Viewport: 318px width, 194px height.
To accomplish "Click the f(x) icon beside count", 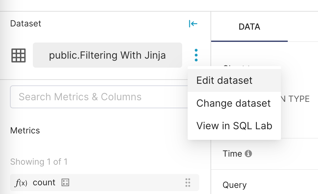I will [x=21, y=183].
